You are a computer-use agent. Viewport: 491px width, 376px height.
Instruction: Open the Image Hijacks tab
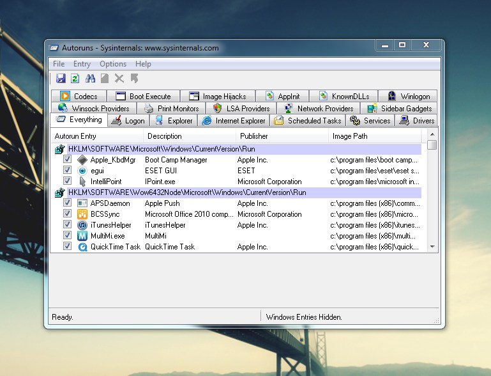click(x=218, y=97)
